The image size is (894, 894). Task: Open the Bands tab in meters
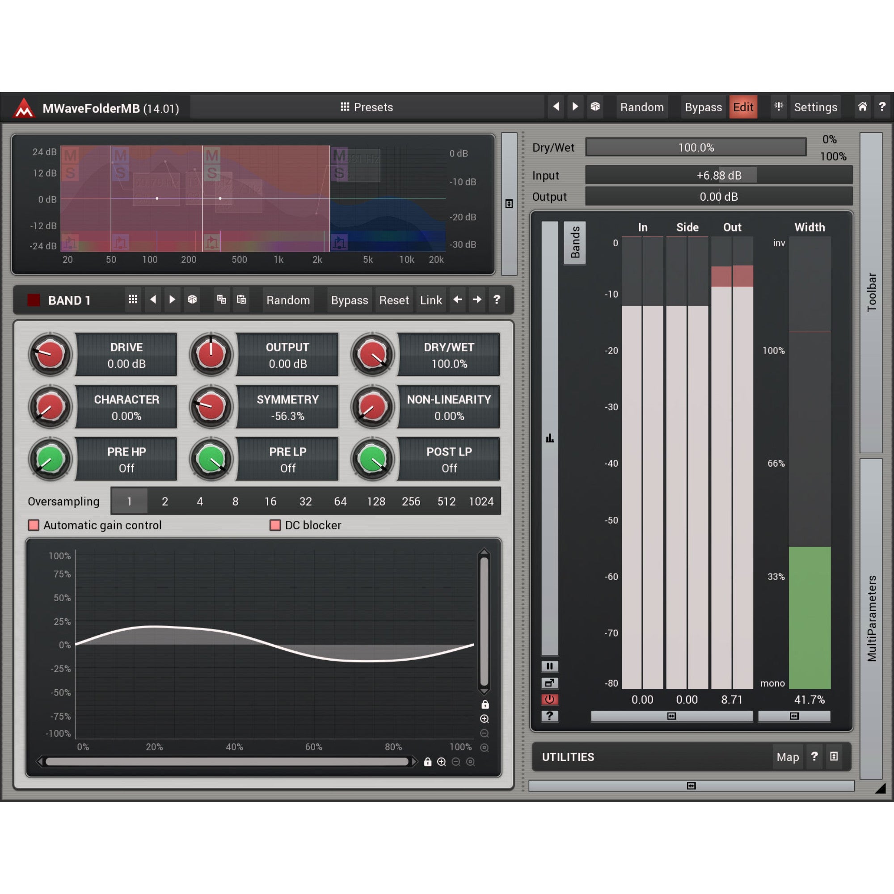[575, 242]
